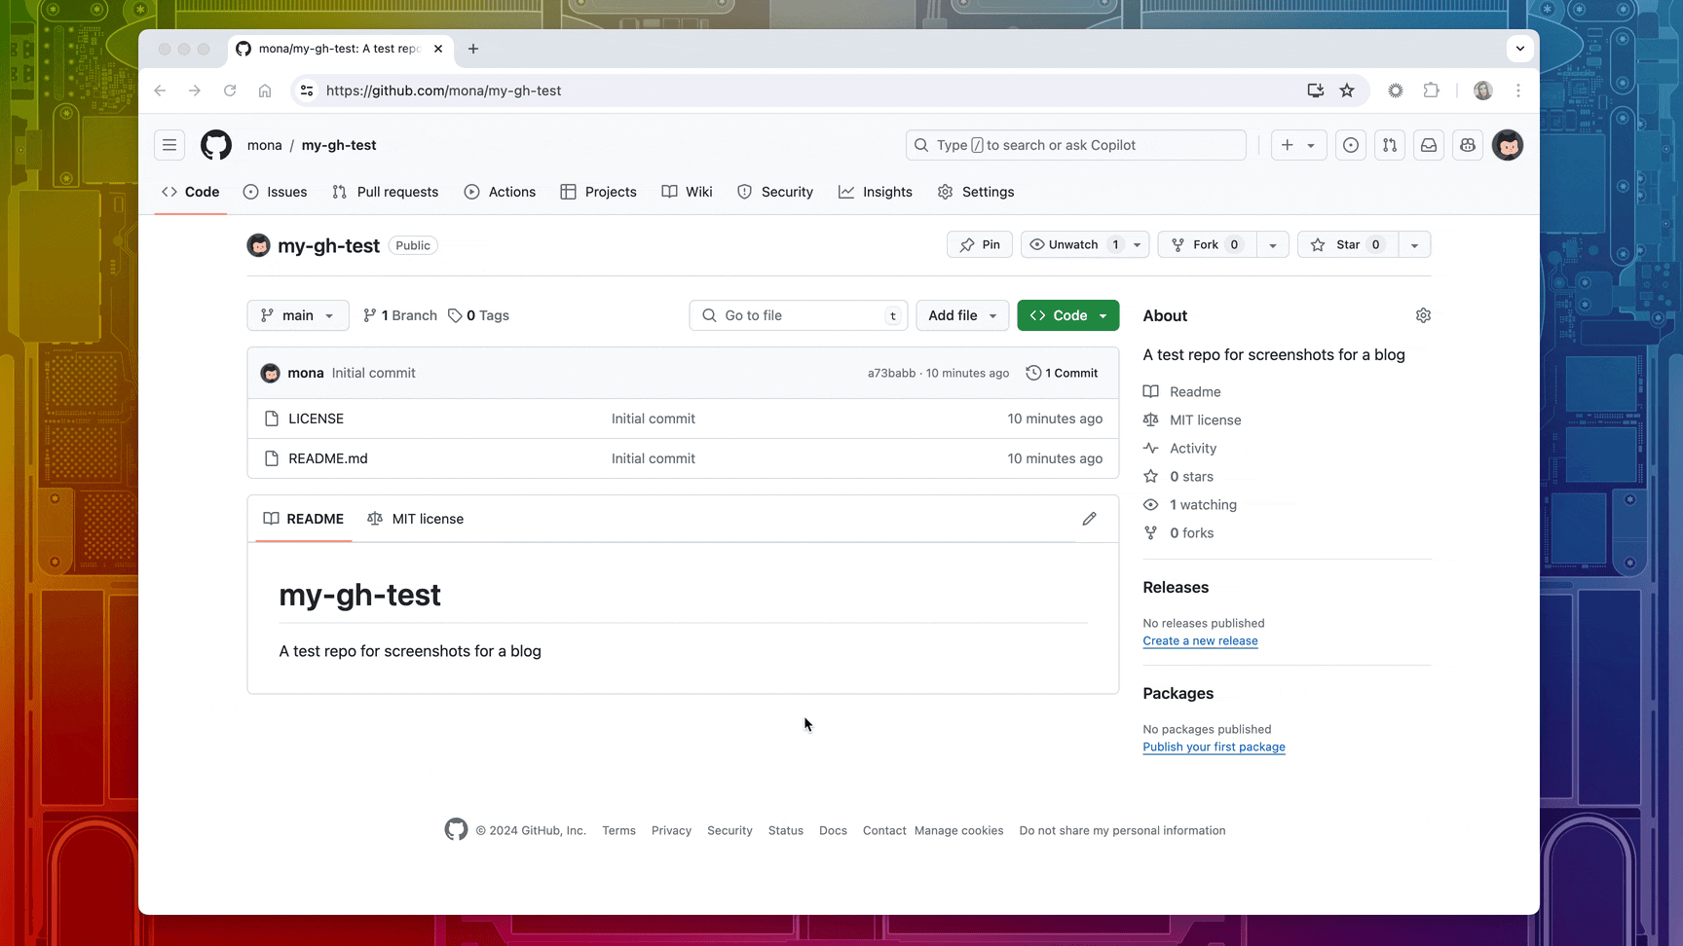Open the GitHub hamburger navigation menu
The width and height of the screenshot is (1683, 946).
169,145
